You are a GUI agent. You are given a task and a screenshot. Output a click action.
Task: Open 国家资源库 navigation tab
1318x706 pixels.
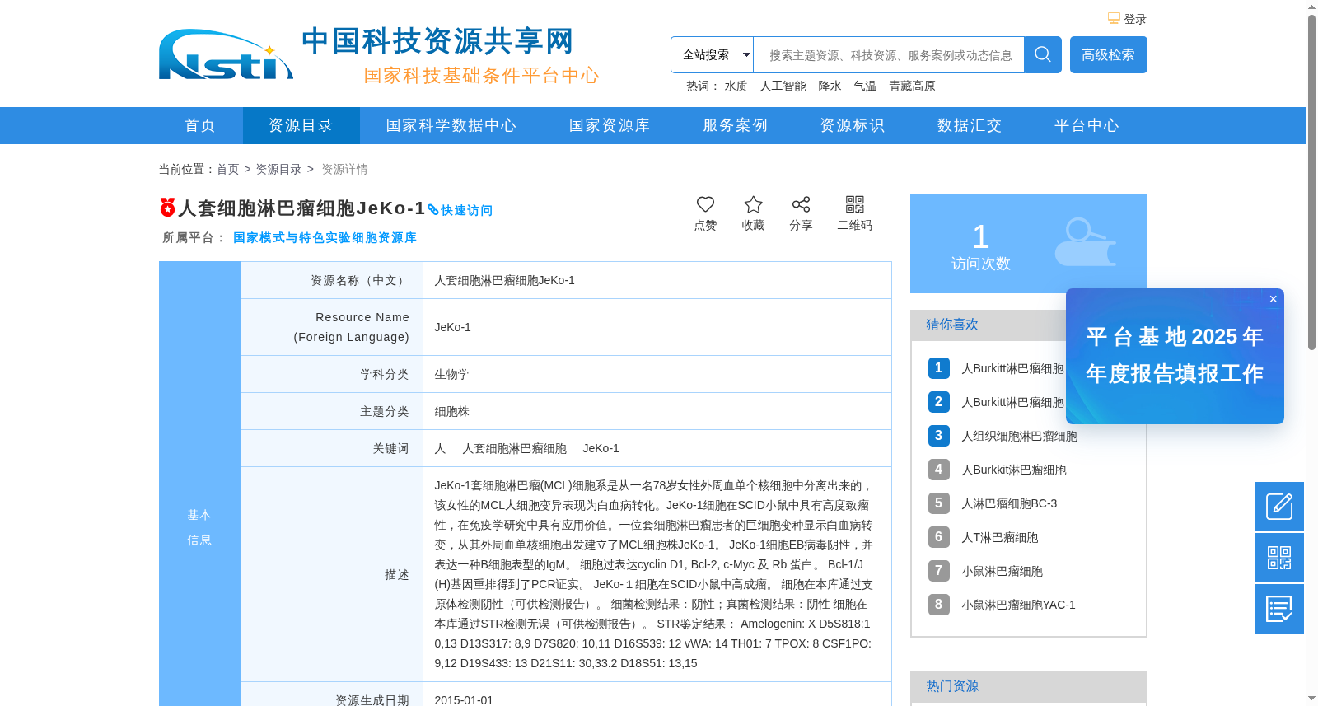pos(610,125)
